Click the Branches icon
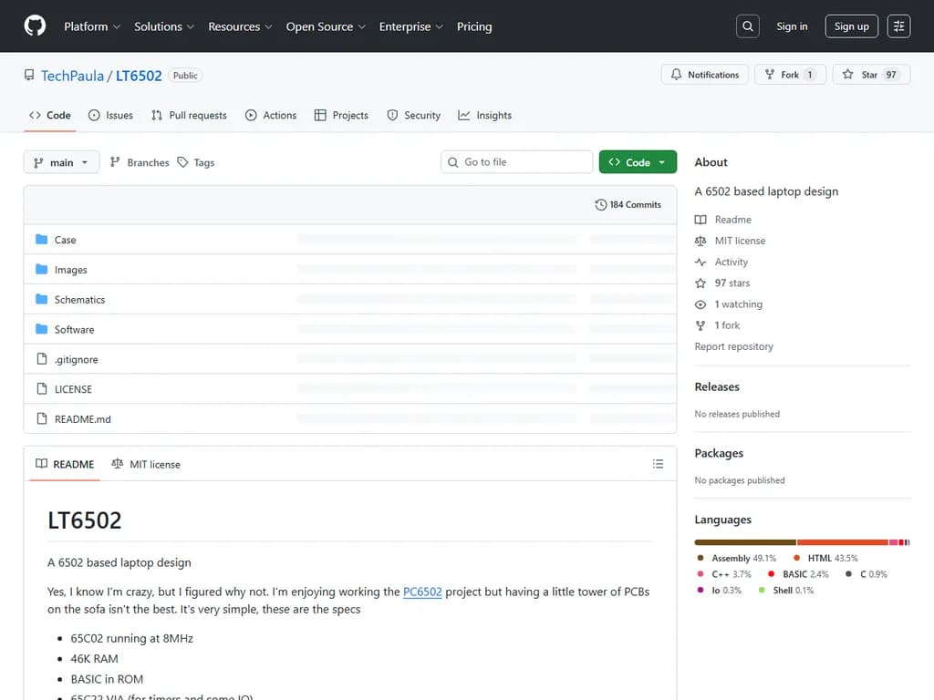This screenshot has width=934, height=700. point(115,162)
